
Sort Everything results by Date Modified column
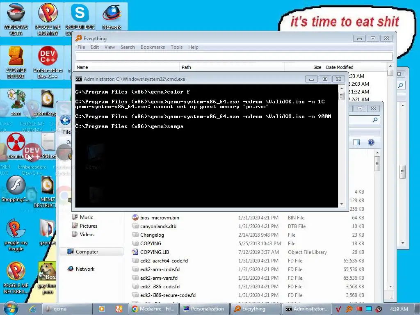[355, 67]
